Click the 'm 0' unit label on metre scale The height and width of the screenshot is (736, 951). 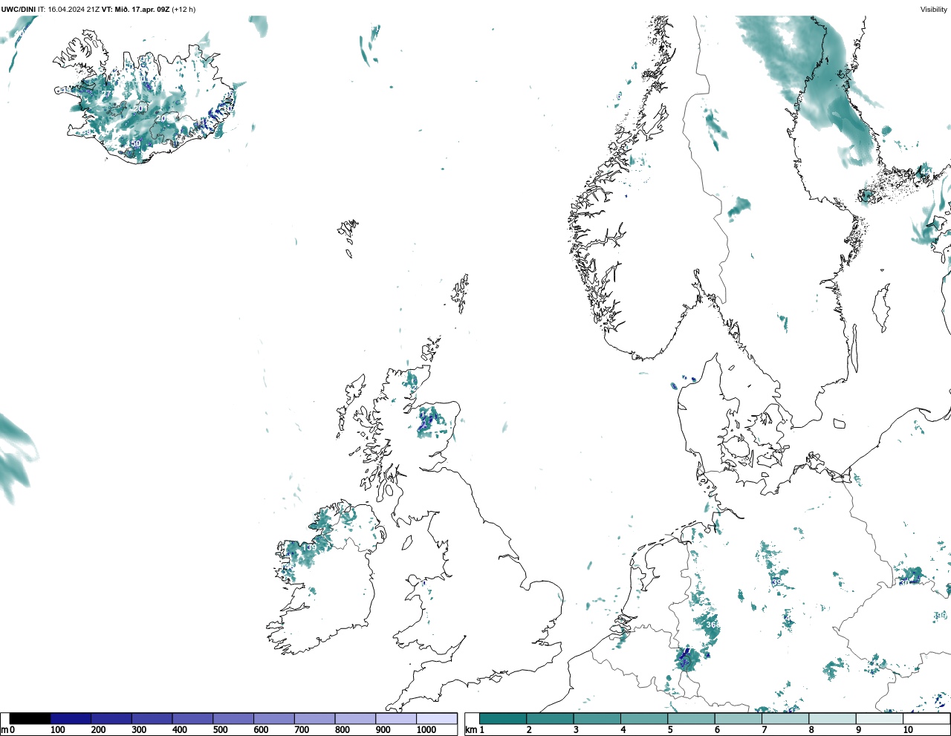pos(7,730)
